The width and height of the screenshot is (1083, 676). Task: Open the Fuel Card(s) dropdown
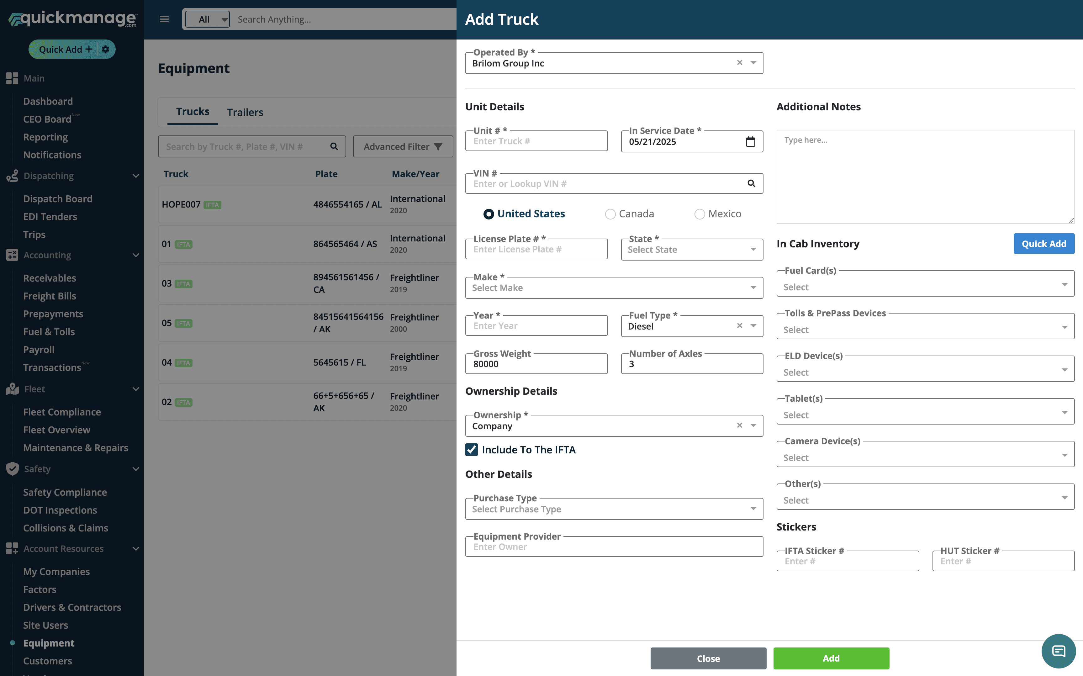(x=925, y=287)
